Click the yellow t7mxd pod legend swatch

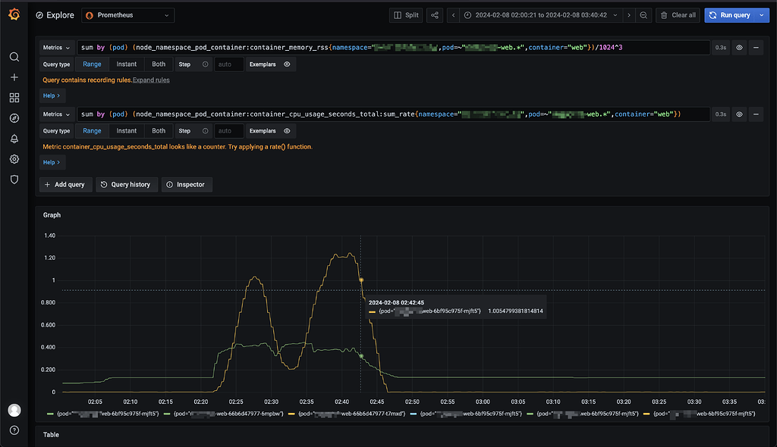293,414
